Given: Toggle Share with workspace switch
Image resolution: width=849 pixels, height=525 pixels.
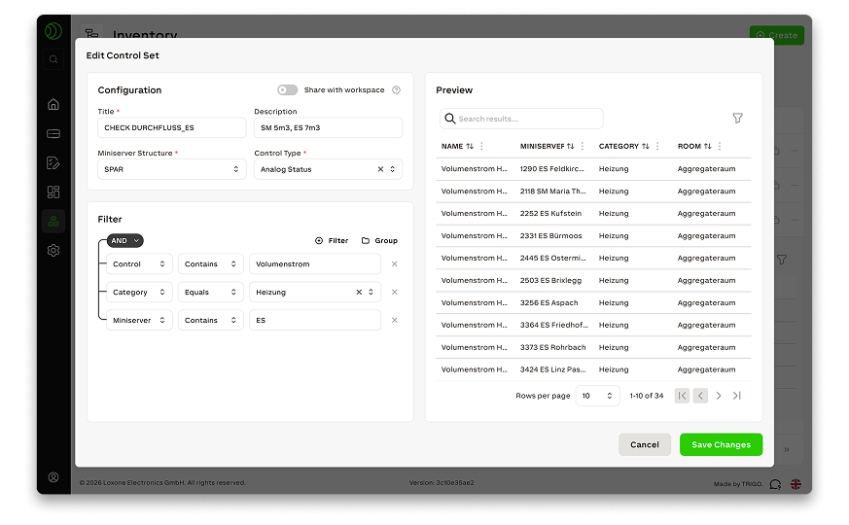Looking at the screenshot, I should [287, 90].
